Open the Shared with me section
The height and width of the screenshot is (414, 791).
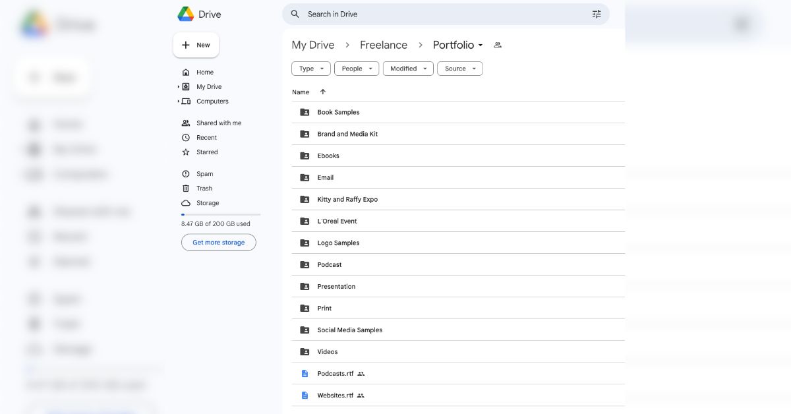click(x=218, y=123)
